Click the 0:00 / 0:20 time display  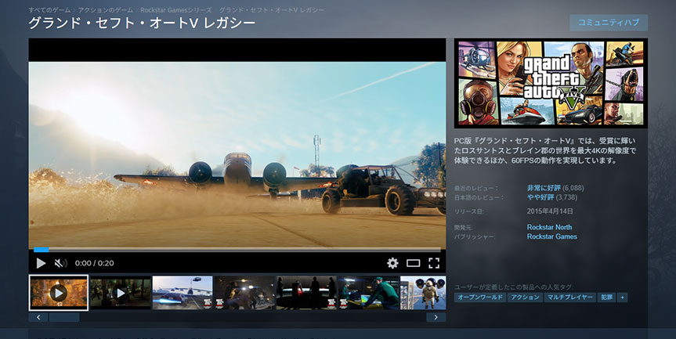[95, 263]
